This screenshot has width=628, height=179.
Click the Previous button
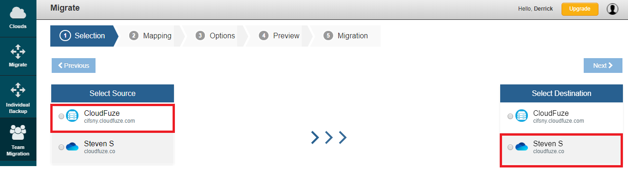tap(73, 66)
